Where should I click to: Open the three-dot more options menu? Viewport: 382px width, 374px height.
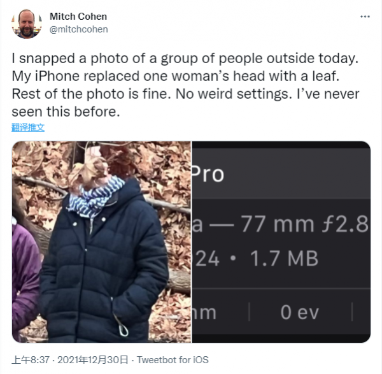point(365,17)
